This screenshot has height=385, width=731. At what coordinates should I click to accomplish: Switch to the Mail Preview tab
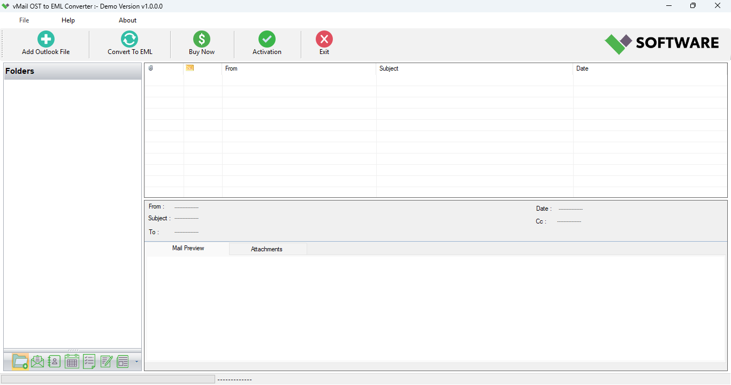[x=187, y=248]
